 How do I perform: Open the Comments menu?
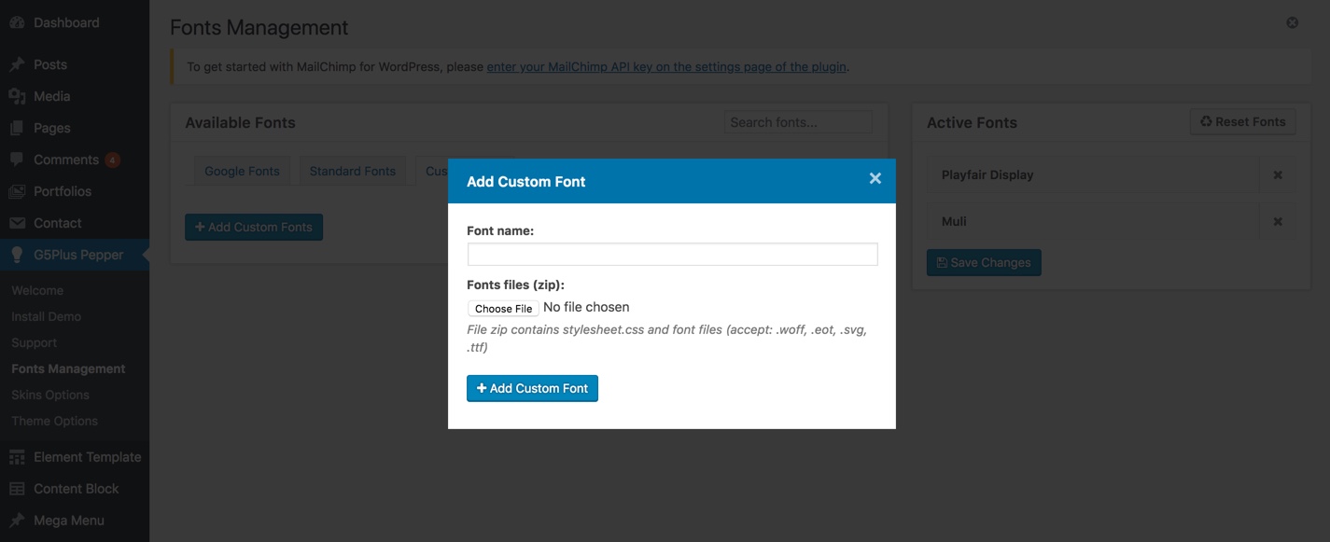coord(65,160)
